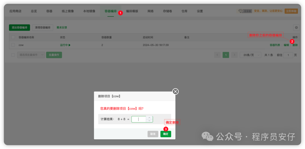
Task: Click the 容器编排名称 column header
Action: click(x=26, y=37)
